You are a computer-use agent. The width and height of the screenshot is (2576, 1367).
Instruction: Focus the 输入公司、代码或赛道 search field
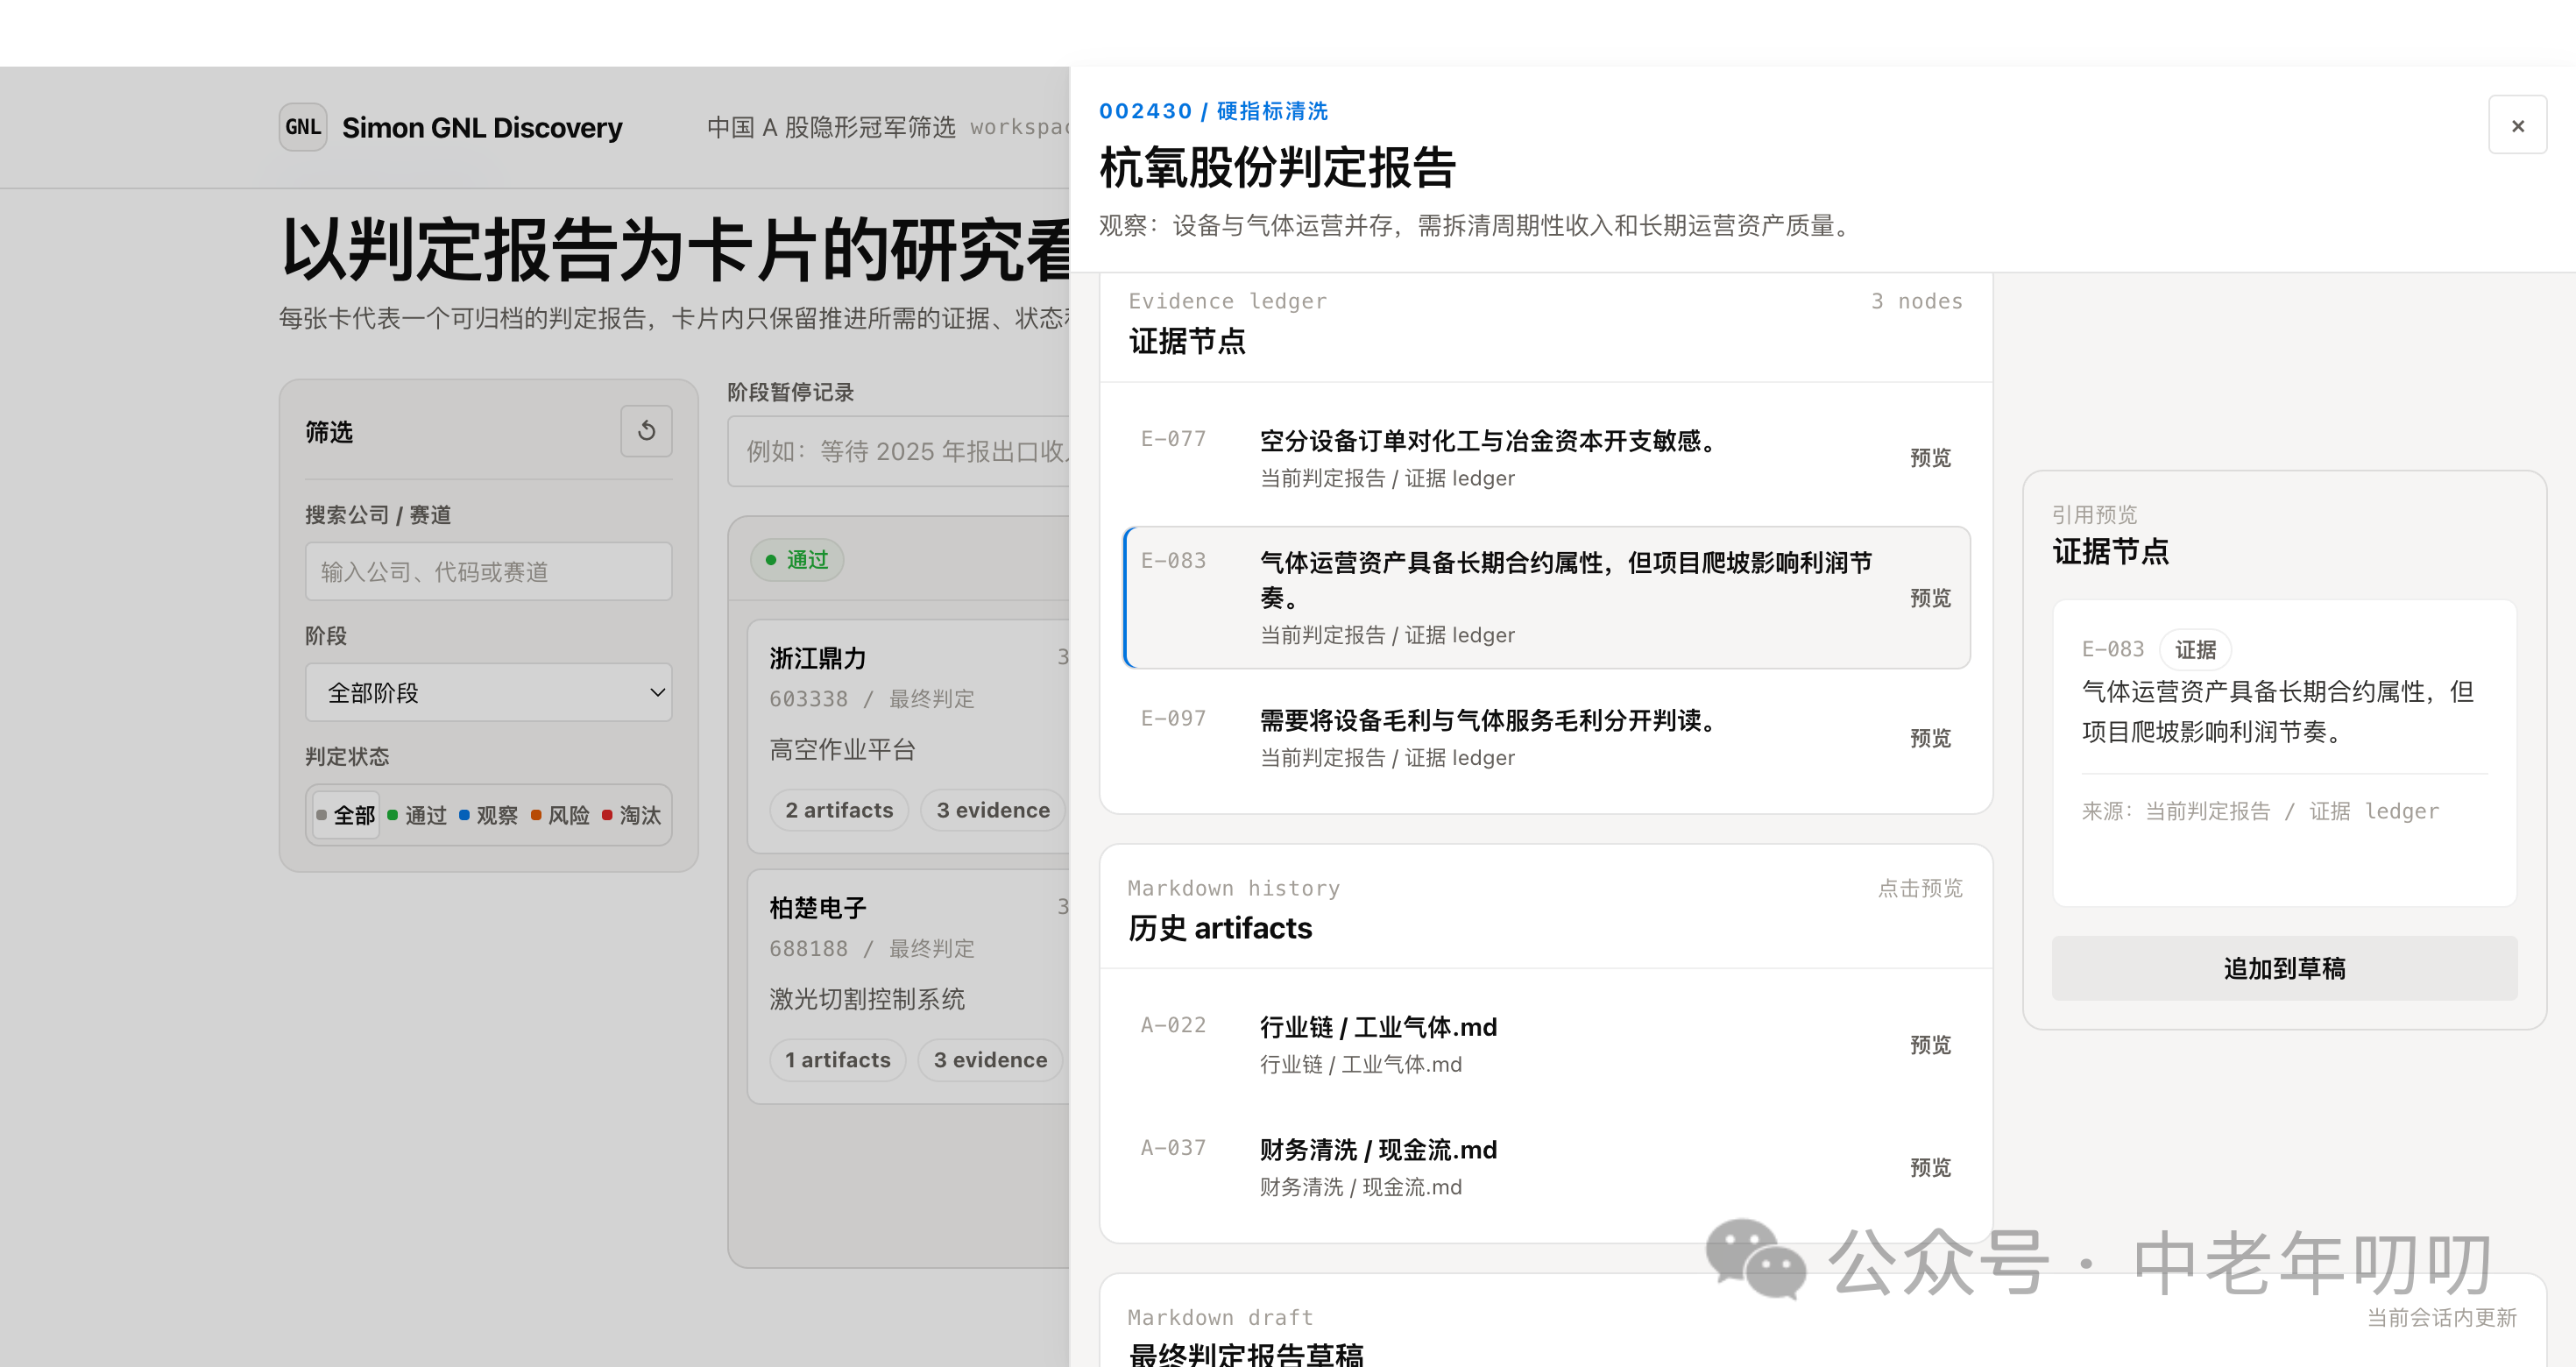(x=489, y=571)
